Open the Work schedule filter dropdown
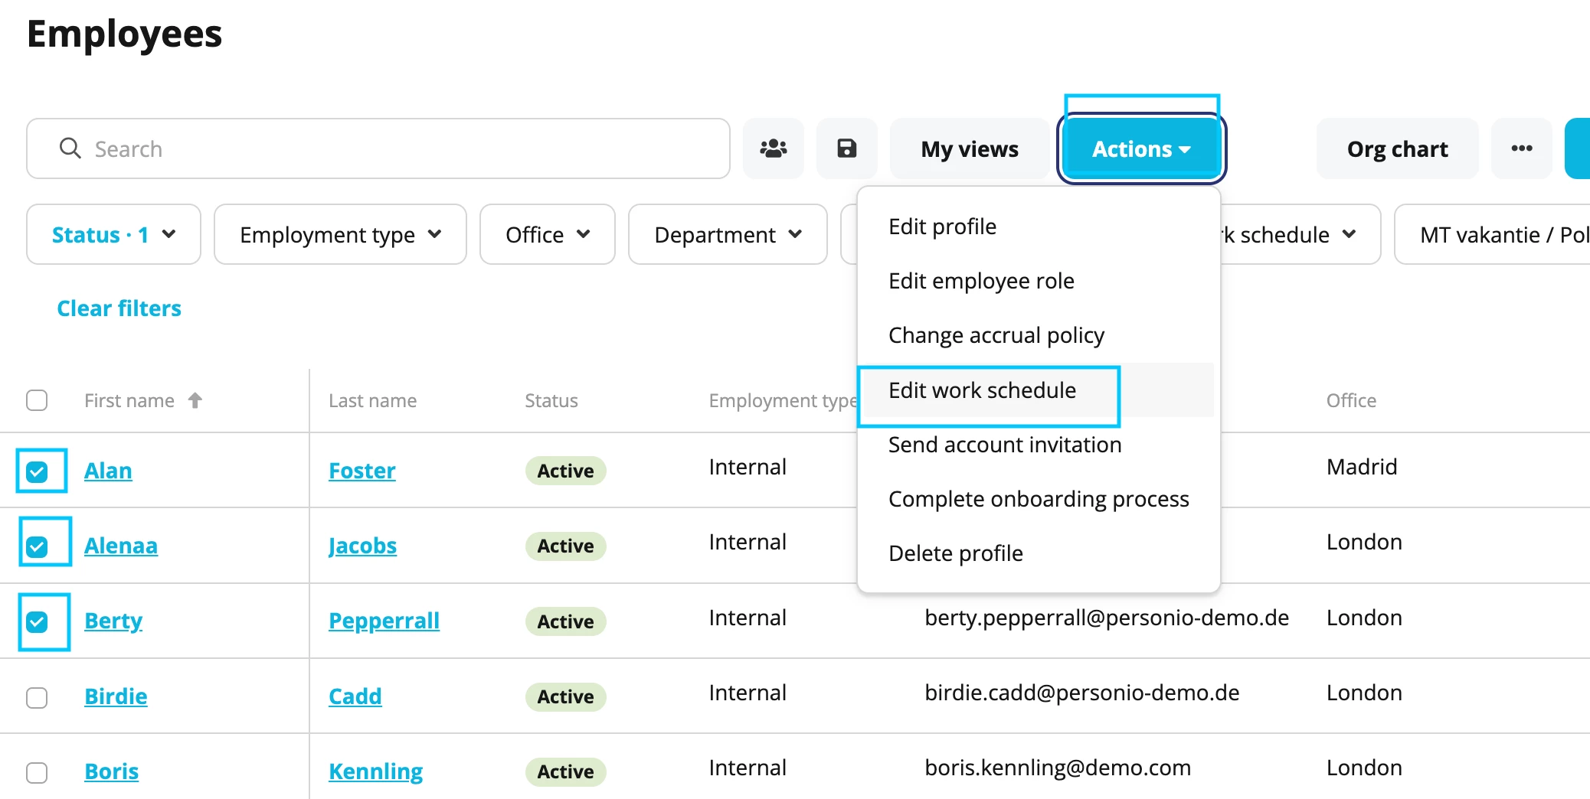The height and width of the screenshot is (799, 1590). tap(1300, 234)
